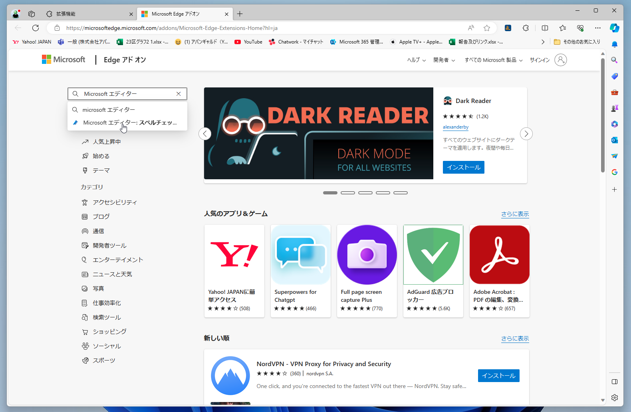631x412 pixels.
Task: Click the address bar URL
Action: pyautogui.click(x=172, y=28)
